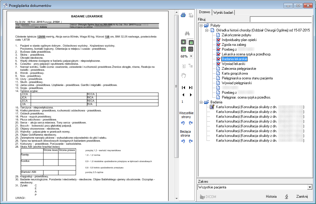This screenshot has width=316, height=204.
Task: Rotate all pages clockwise
Action: 191,123
